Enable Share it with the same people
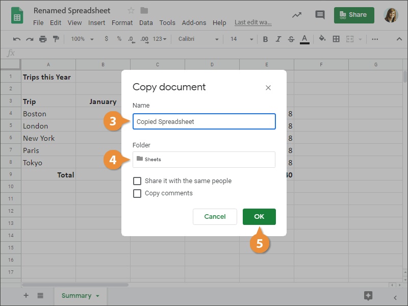This screenshot has width=408, height=306. tap(137, 181)
